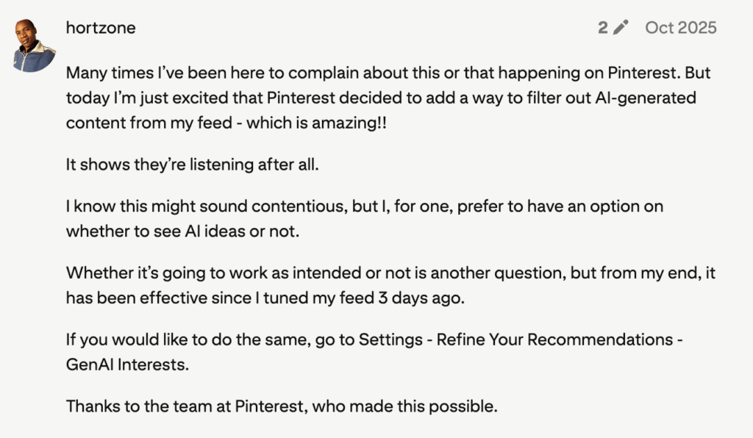The image size is (753, 438).
Task: Click hortzone's profile picture jacket area
Action: [32, 59]
